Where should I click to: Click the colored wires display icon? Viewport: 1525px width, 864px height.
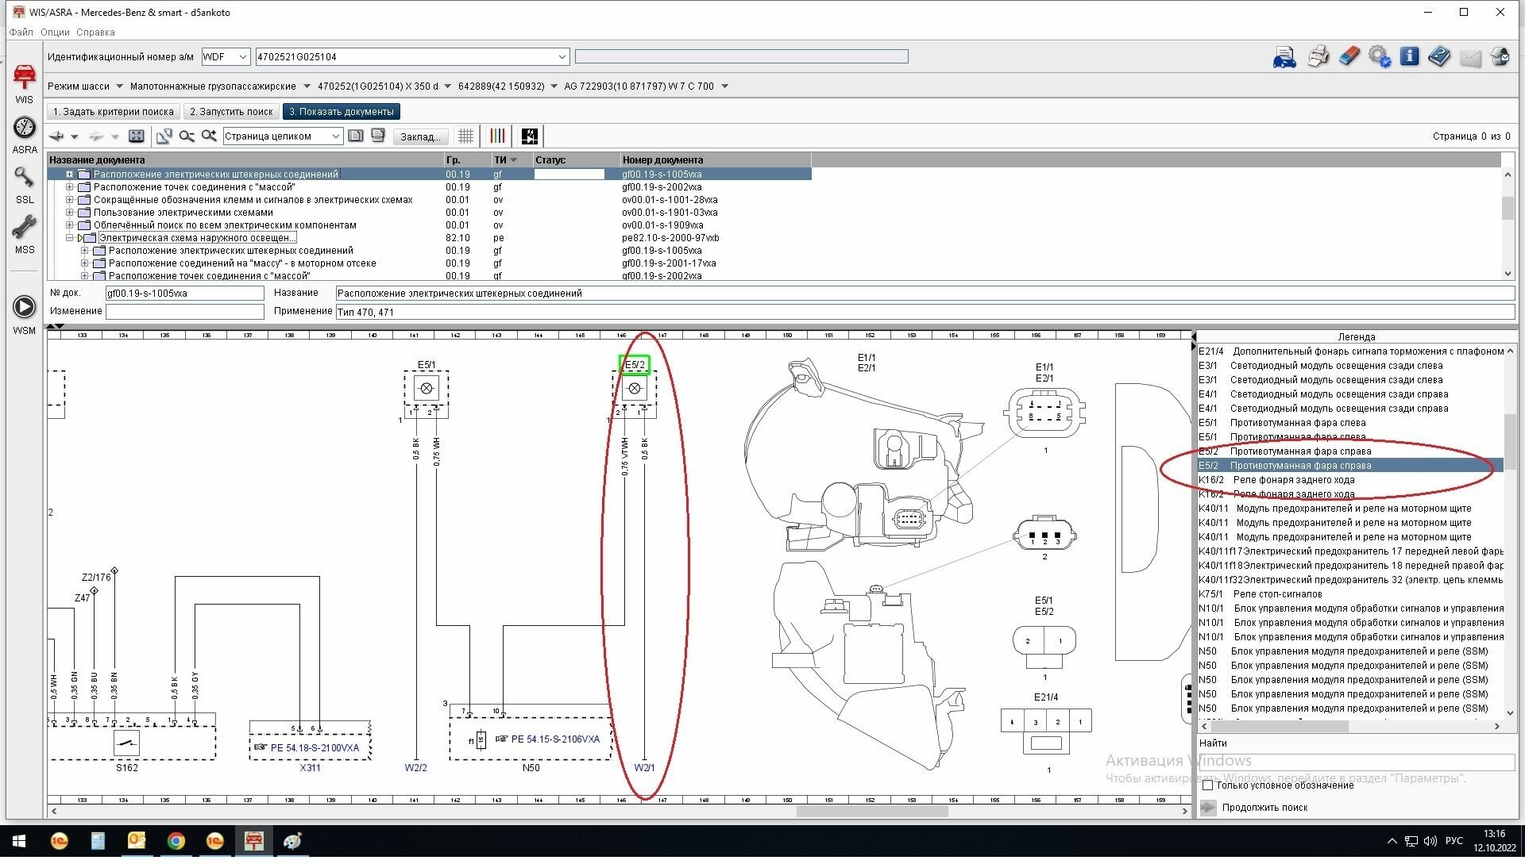497,136
